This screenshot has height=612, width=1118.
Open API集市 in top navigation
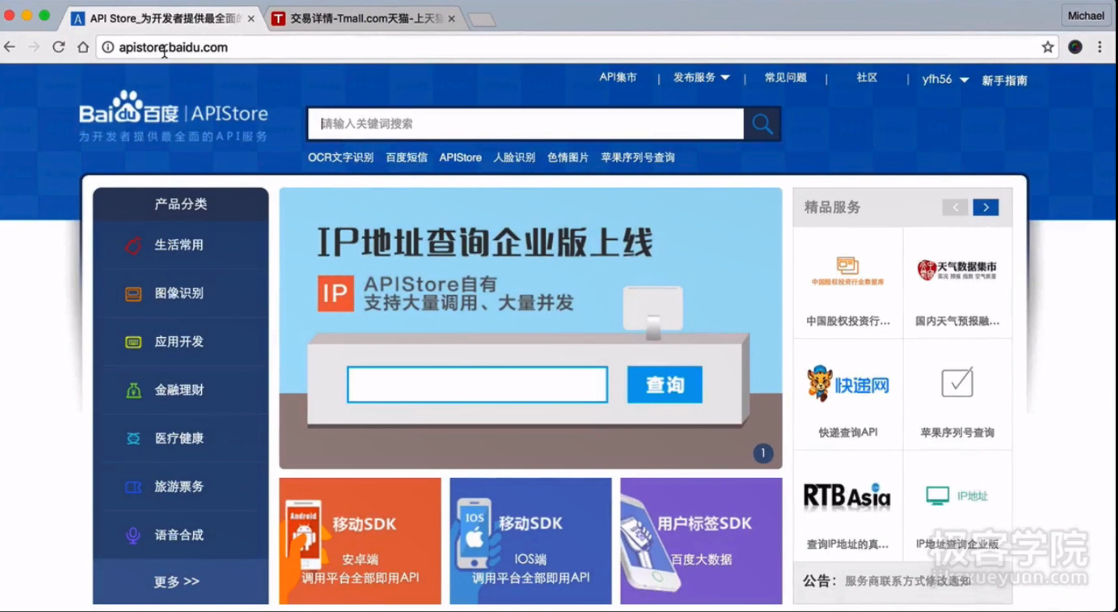618,78
